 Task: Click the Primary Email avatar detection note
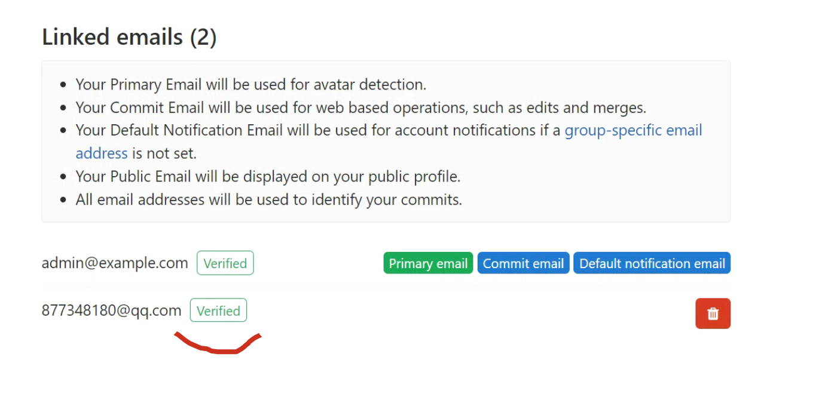pyautogui.click(x=250, y=85)
